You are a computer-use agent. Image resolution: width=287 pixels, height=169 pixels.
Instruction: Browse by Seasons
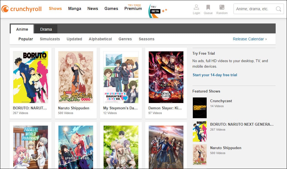(147, 39)
